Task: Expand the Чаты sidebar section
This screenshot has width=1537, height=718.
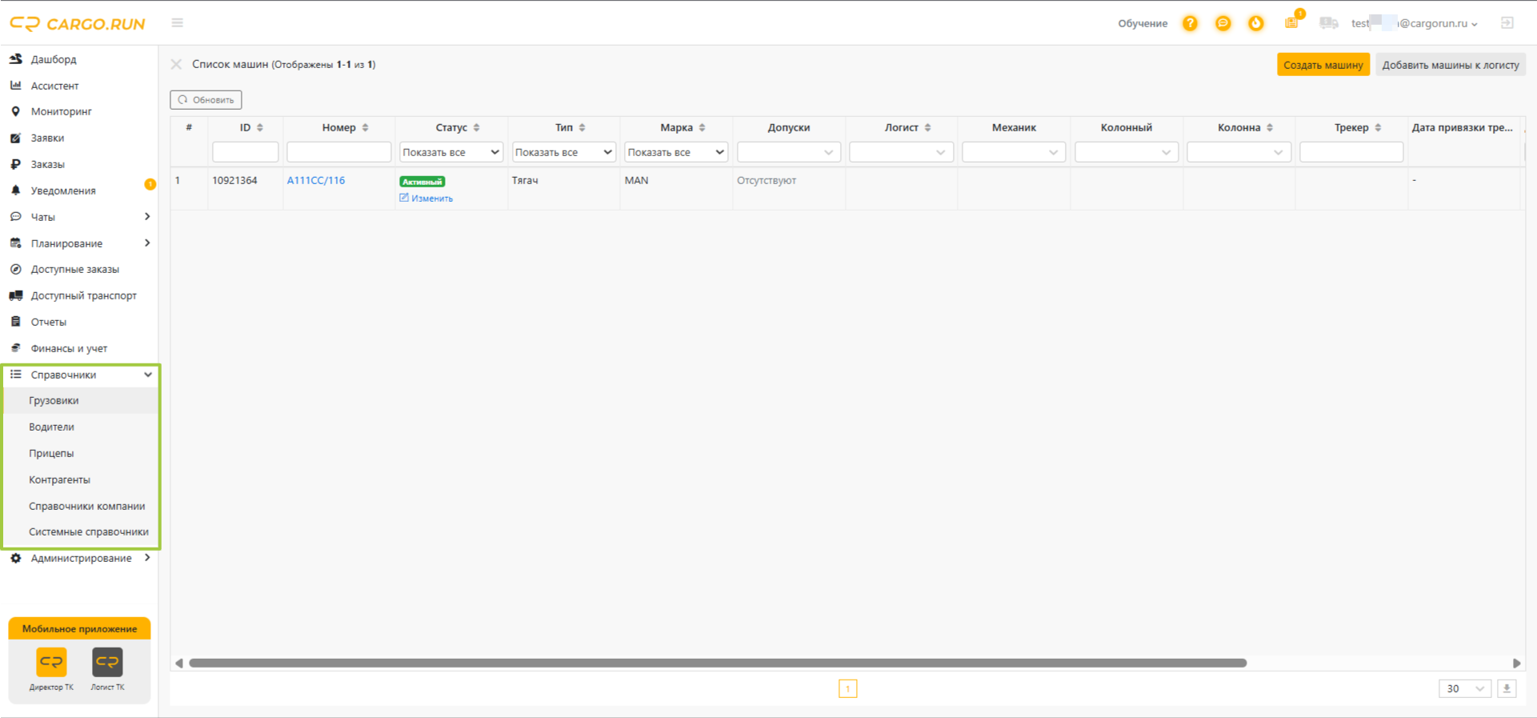Action: [x=80, y=217]
